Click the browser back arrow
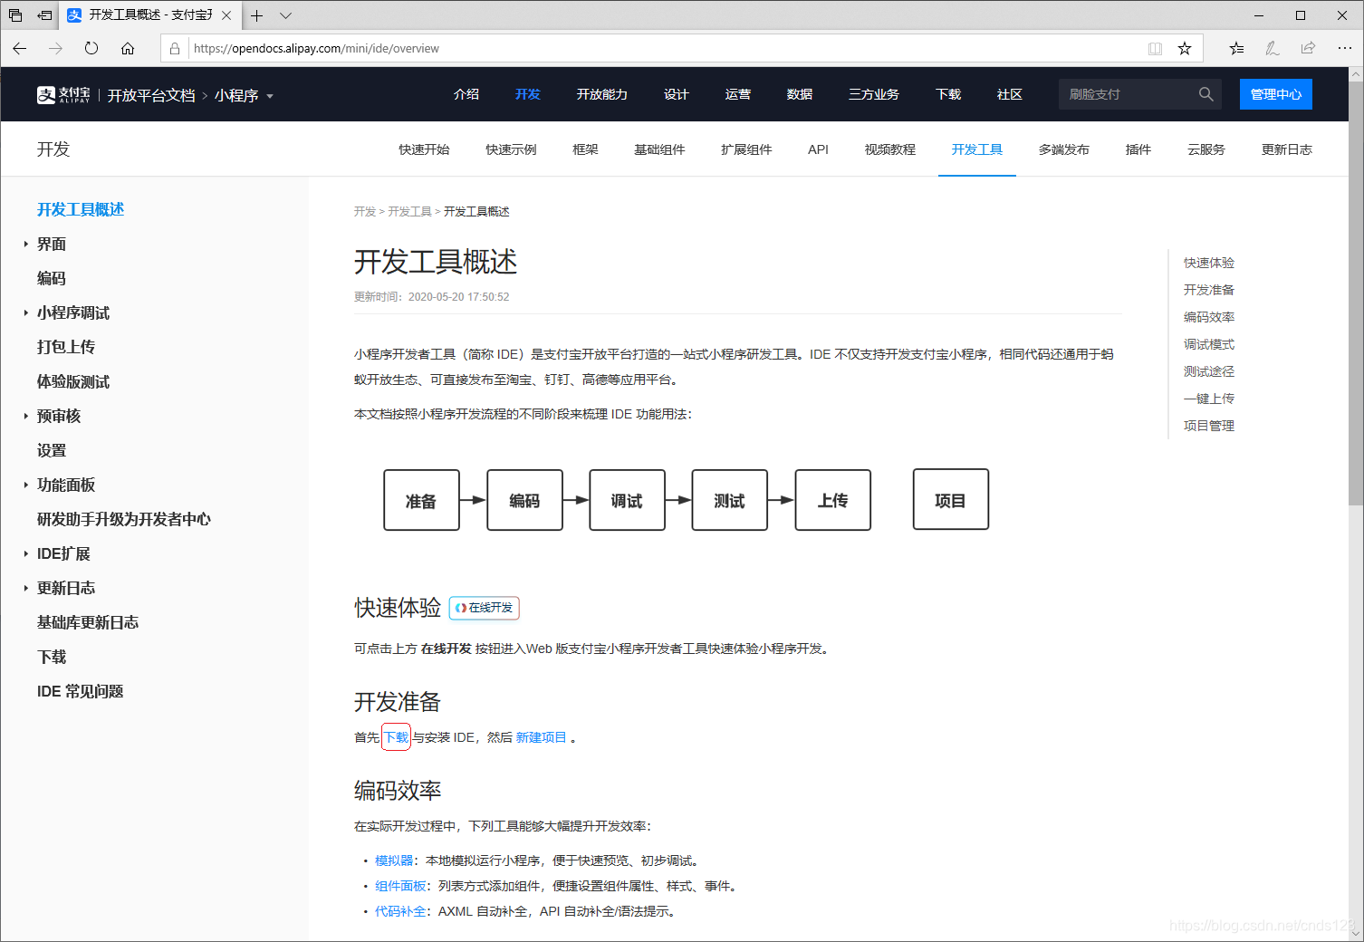The image size is (1364, 942). click(x=20, y=48)
